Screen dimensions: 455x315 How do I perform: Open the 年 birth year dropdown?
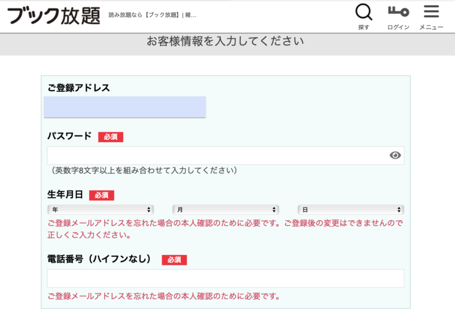[x=100, y=210]
